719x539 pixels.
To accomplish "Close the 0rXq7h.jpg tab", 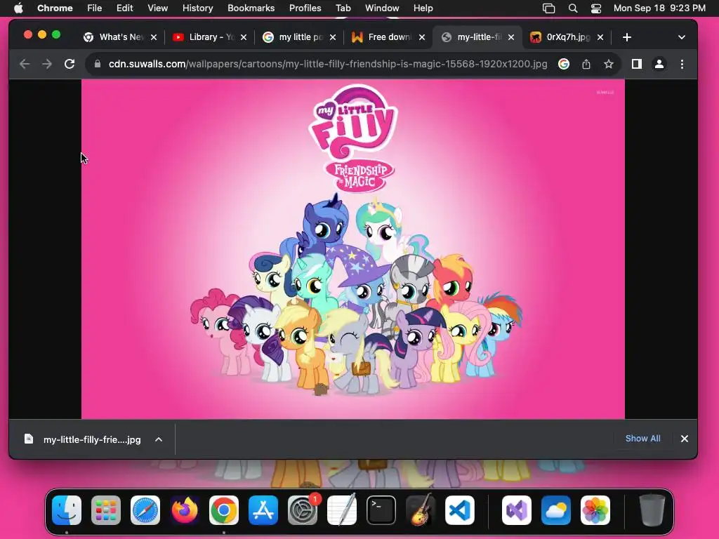I will (600, 37).
